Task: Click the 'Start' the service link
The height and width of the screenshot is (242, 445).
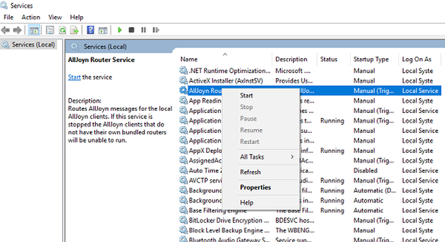Action: [x=74, y=77]
